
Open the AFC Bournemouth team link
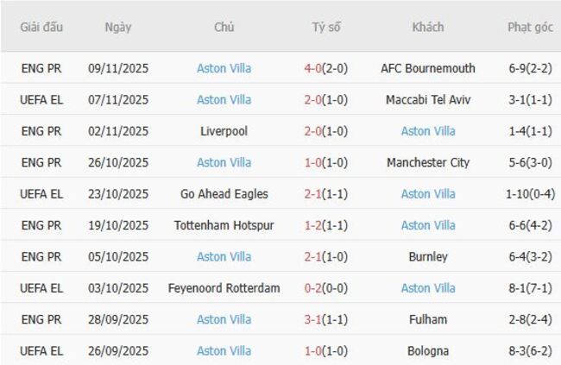[x=428, y=68]
